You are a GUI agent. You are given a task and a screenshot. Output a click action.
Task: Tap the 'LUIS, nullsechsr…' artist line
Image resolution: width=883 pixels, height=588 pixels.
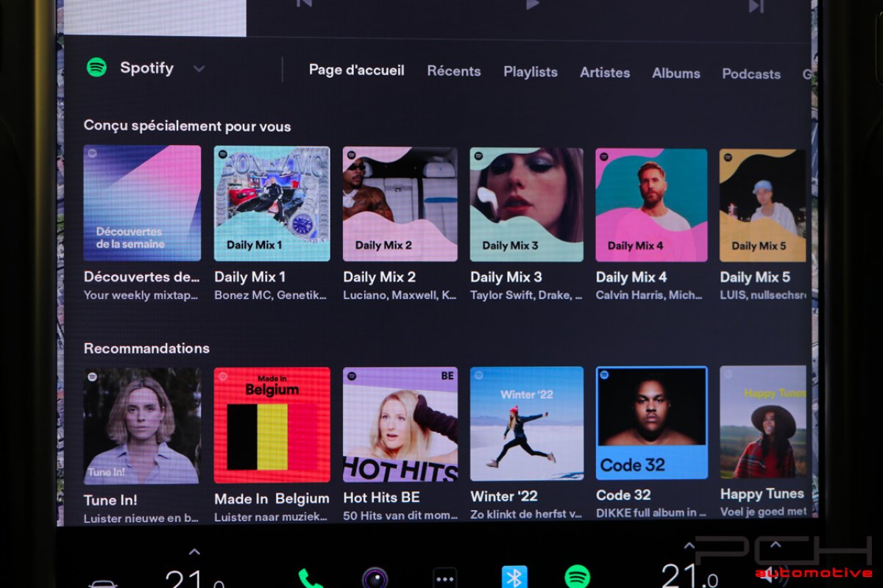[762, 295]
